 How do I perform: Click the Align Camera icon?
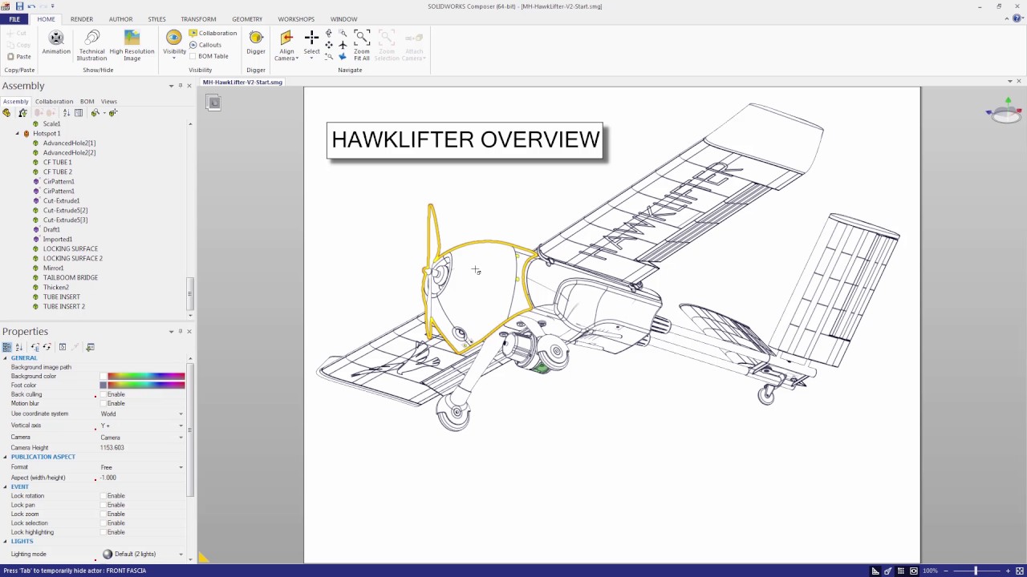click(x=286, y=38)
